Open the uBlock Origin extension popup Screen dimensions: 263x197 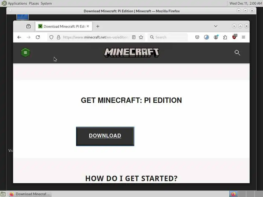point(234,37)
